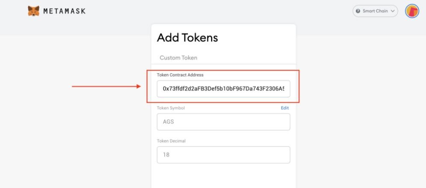Screen dimensions: 426x188
Task: Open the Smart Chain network selector
Action: (x=375, y=11)
